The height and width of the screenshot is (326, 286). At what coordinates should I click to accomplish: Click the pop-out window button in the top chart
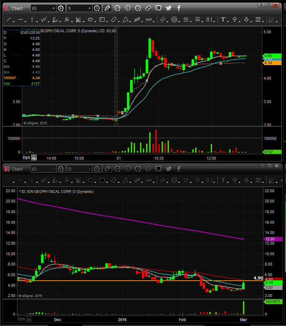click(268, 5)
